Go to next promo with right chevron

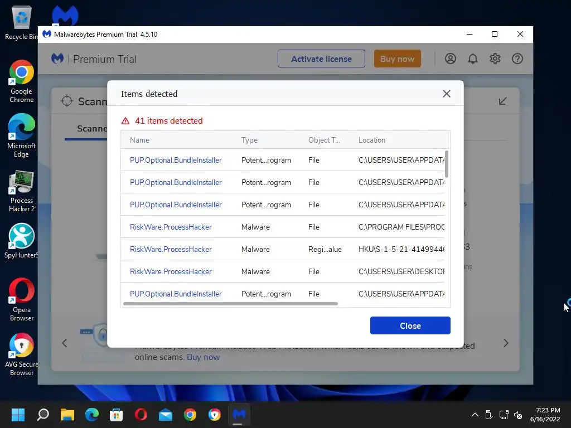pyautogui.click(x=506, y=343)
